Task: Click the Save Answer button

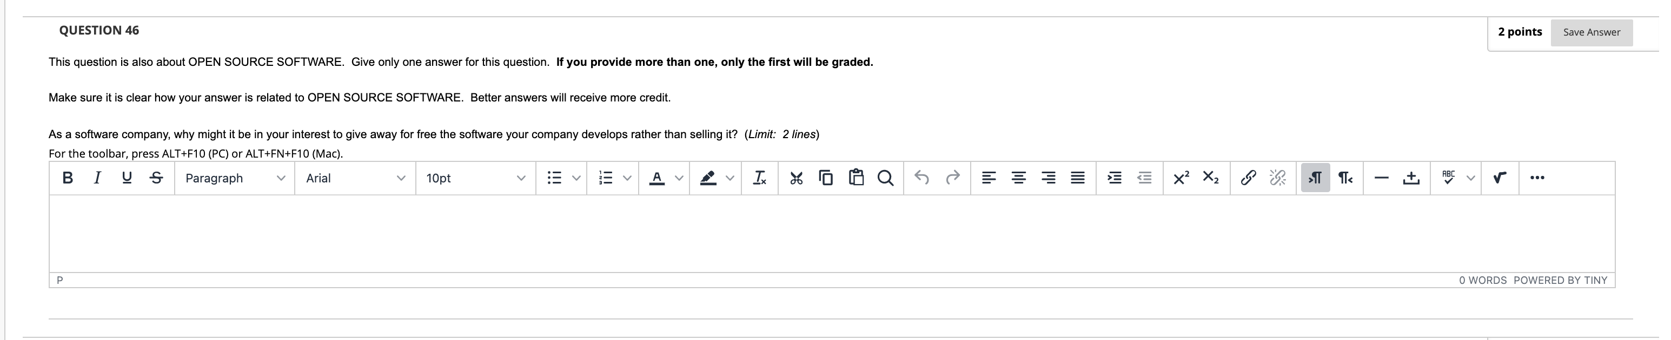Action: 1593,32
